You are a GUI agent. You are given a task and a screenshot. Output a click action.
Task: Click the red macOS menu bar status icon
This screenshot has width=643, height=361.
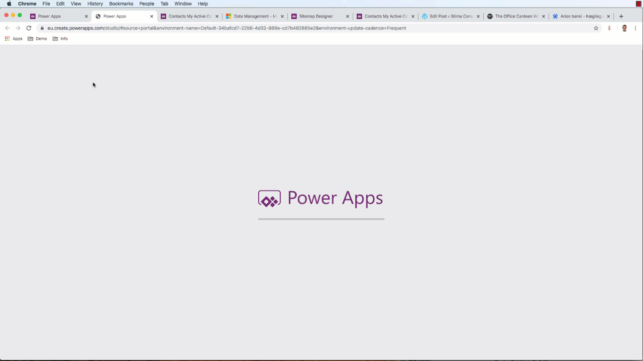pyautogui.click(x=638, y=4)
